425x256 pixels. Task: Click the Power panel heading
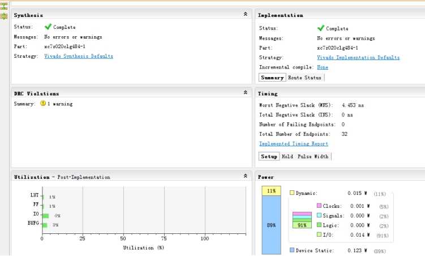[x=266, y=177]
